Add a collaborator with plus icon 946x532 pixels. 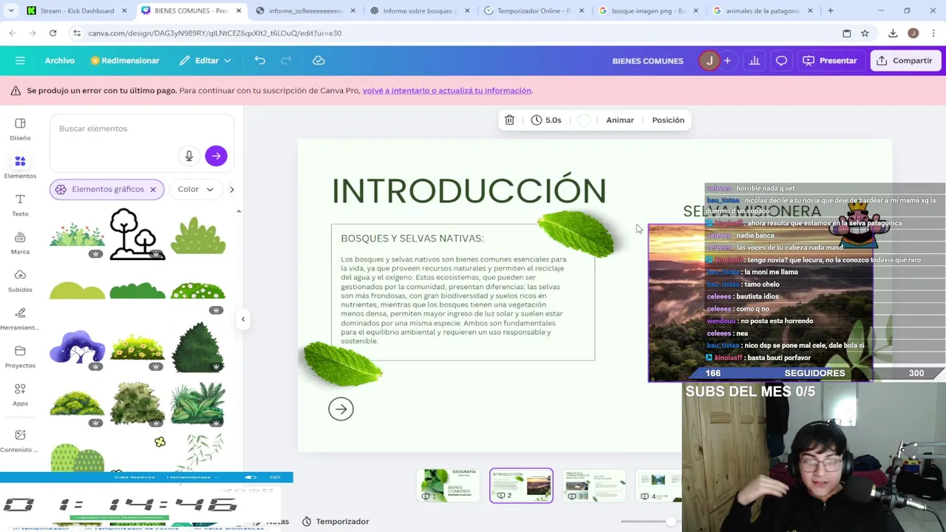[727, 61]
